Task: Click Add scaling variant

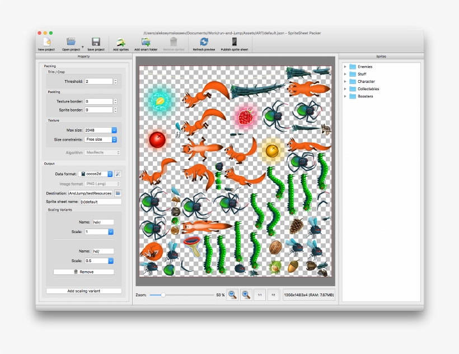Action: pyautogui.click(x=84, y=290)
